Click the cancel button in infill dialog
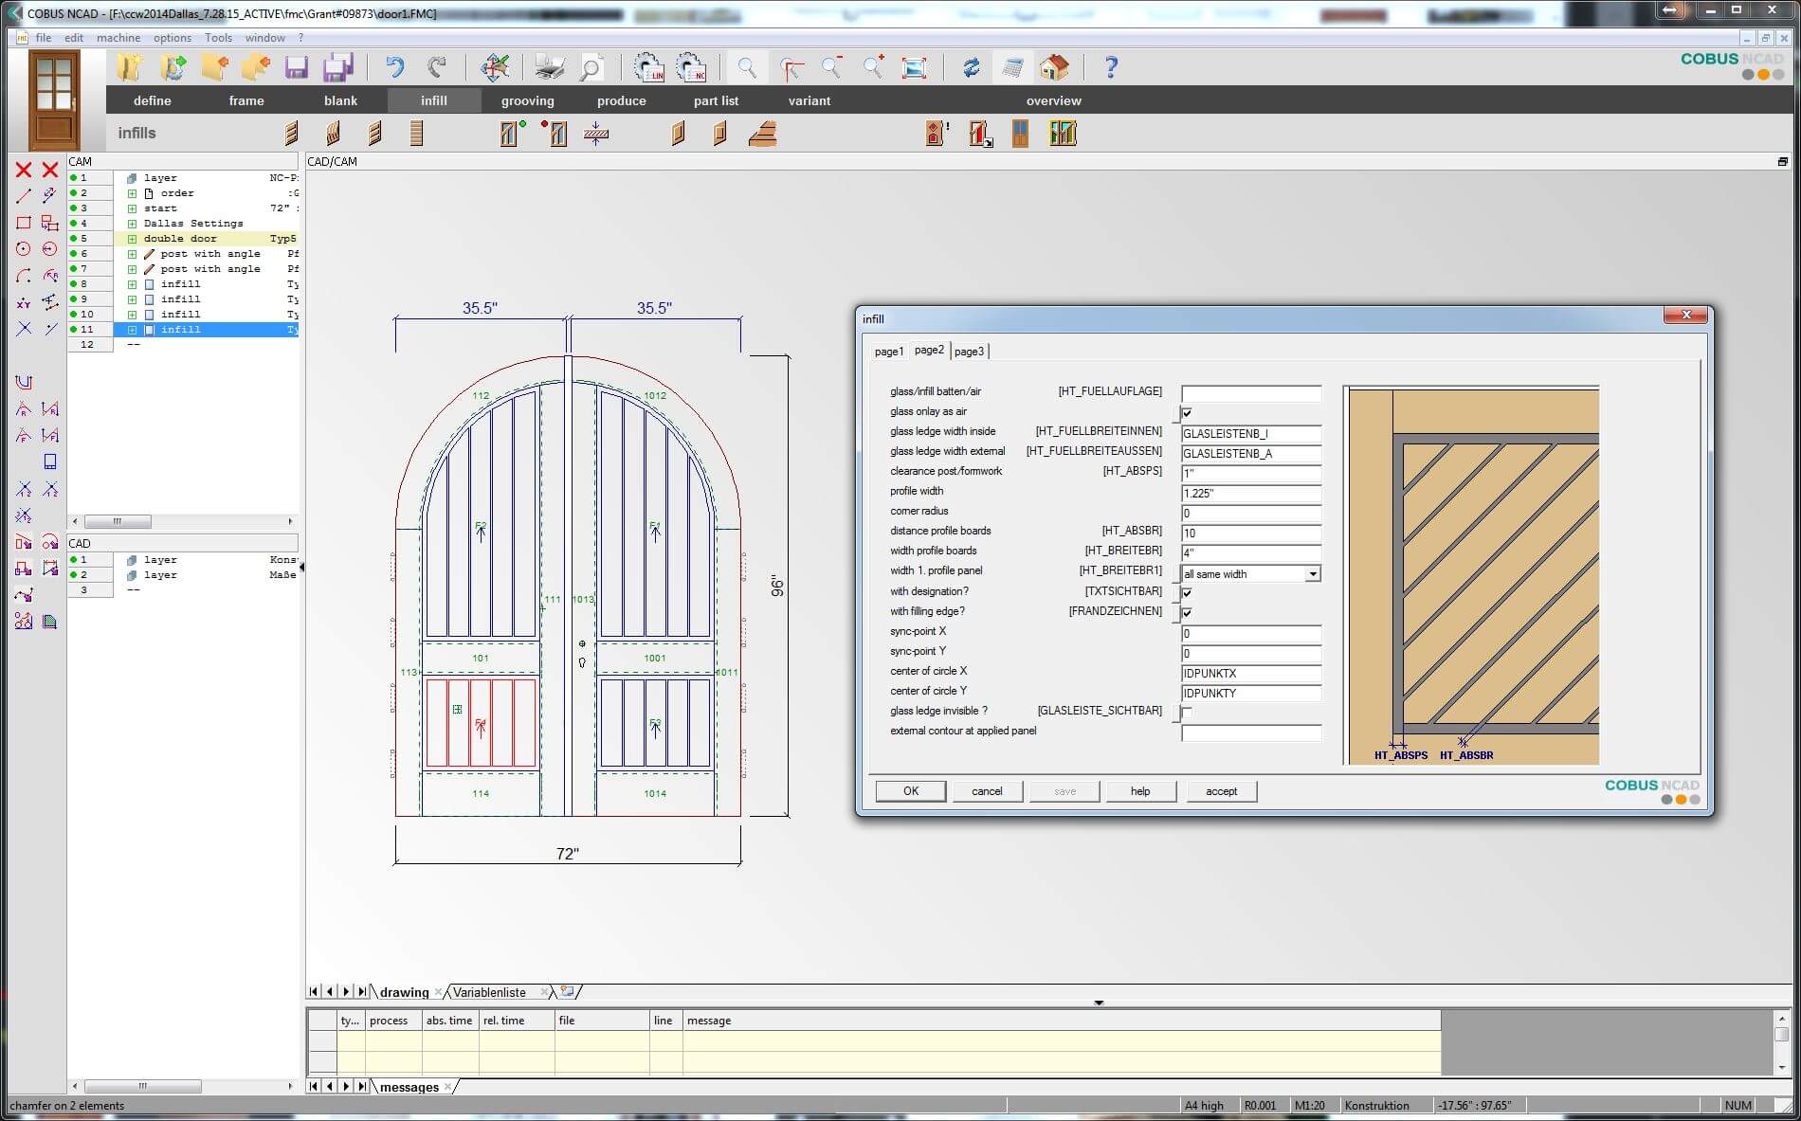The width and height of the screenshot is (1801, 1121). click(x=987, y=790)
